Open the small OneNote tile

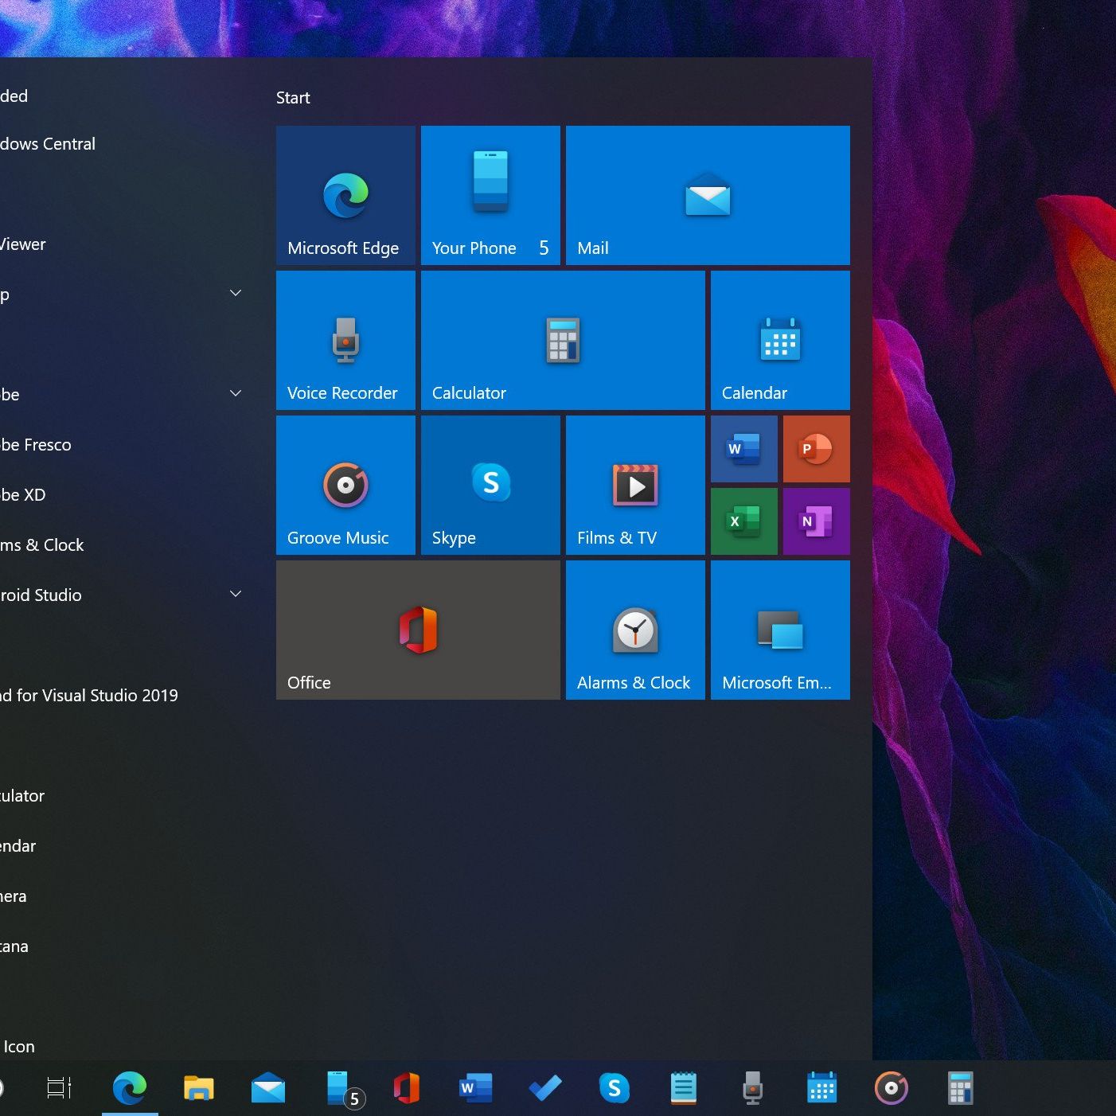[x=816, y=521]
